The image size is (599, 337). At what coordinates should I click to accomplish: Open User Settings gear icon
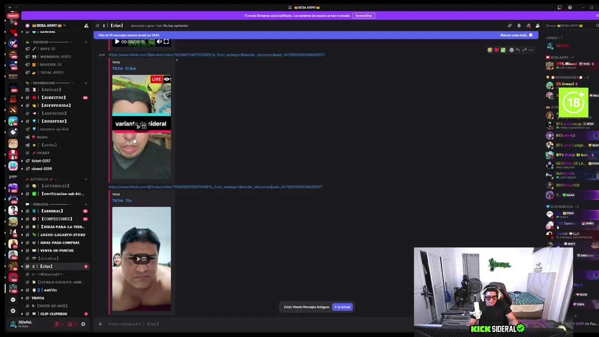click(83, 324)
